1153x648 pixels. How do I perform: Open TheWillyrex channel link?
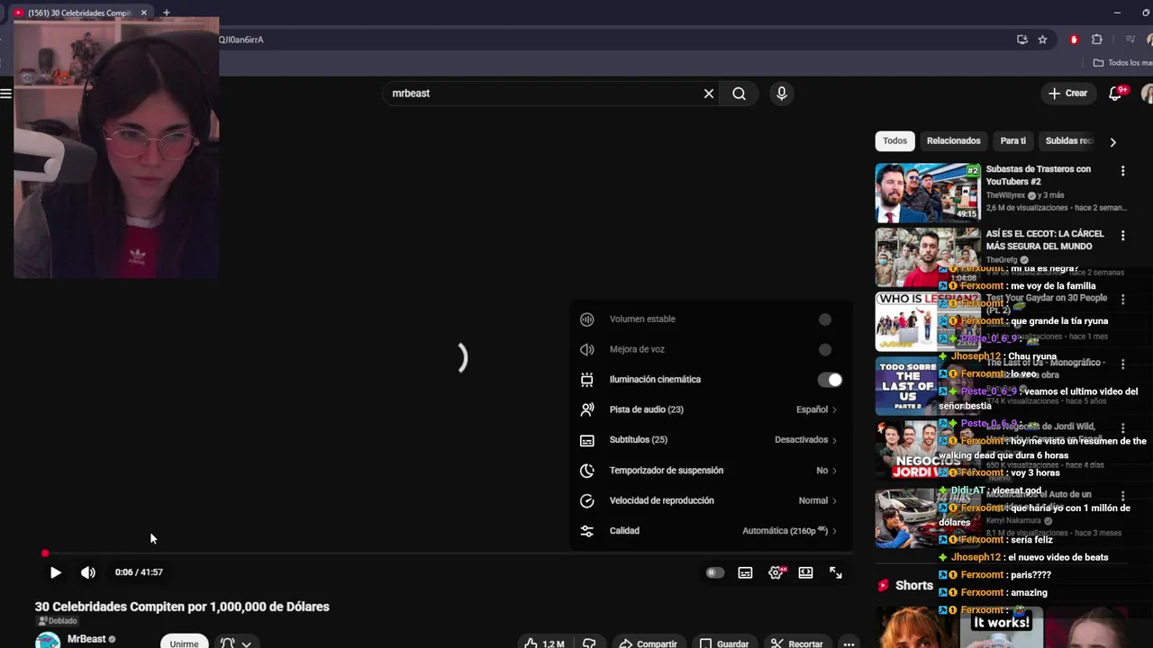1005,195
